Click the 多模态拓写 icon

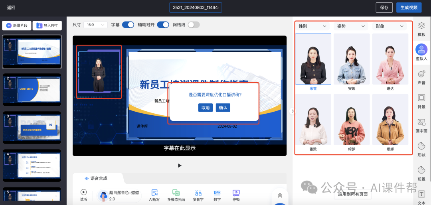pyautogui.click(x=176, y=193)
